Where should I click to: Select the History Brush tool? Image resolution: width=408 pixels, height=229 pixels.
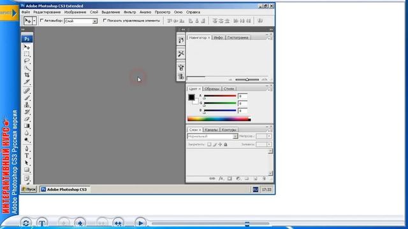(x=27, y=112)
